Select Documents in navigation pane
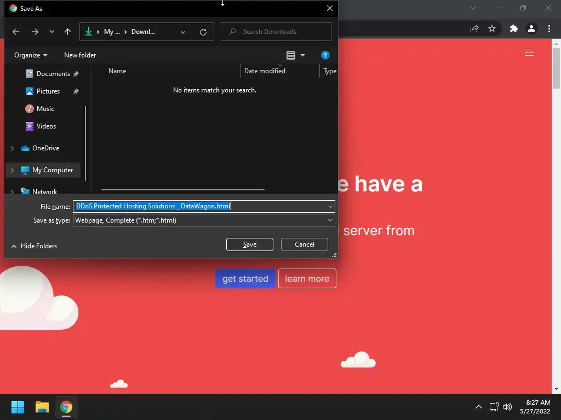This screenshot has width=561, height=420. (x=53, y=74)
